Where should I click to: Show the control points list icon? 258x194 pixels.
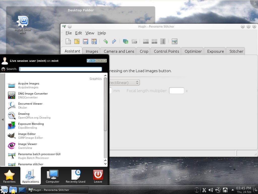(x=163, y=41)
